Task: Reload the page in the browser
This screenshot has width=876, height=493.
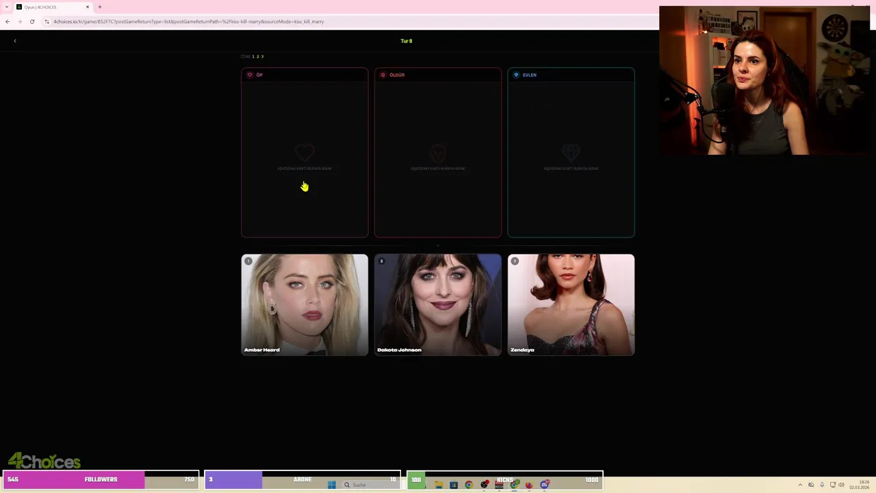Action: (31, 21)
